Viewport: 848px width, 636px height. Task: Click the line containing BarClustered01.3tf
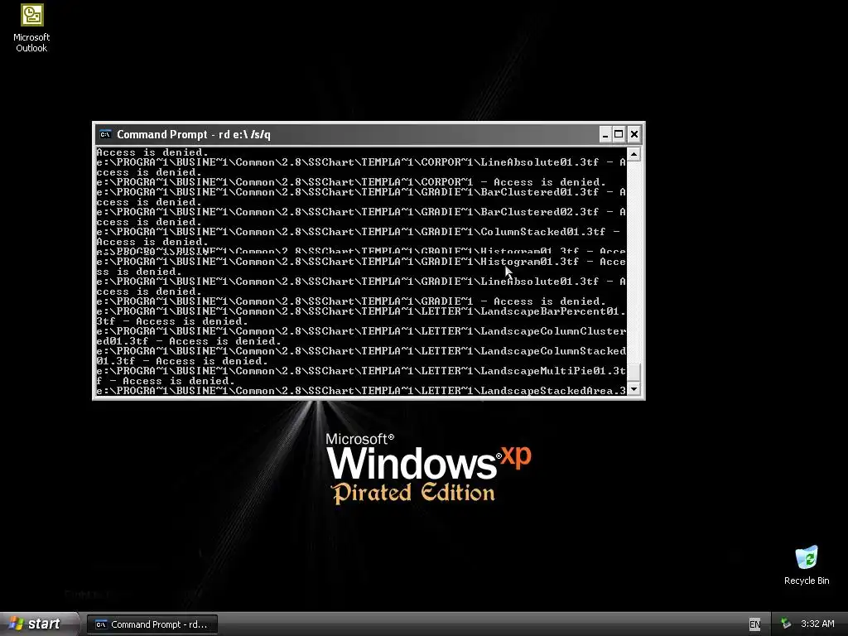click(361, 192)
